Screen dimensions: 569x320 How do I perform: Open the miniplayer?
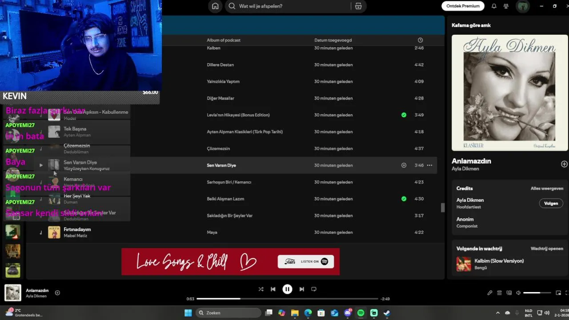(x=558, y=293)
